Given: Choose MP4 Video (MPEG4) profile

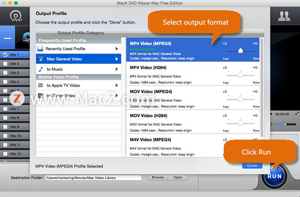Looking at the screenshot, I should point(193,50).
